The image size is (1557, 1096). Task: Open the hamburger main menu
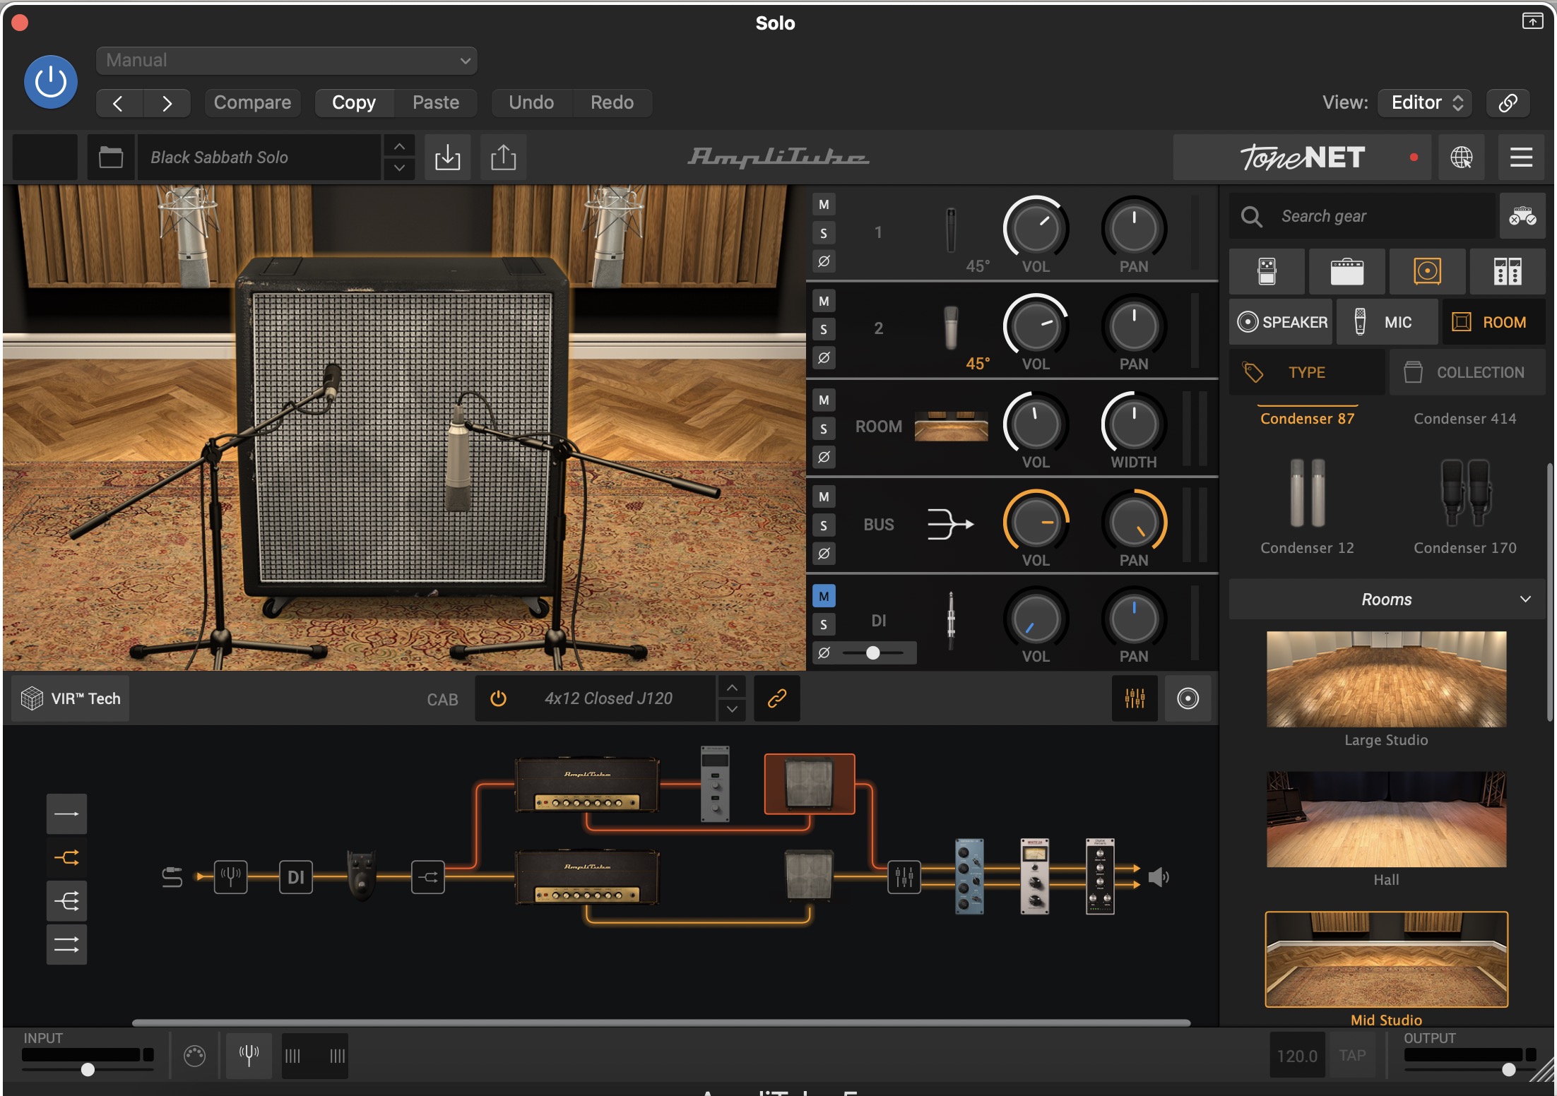1521,157
